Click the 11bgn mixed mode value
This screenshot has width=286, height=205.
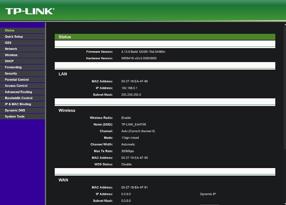point(130,138)
